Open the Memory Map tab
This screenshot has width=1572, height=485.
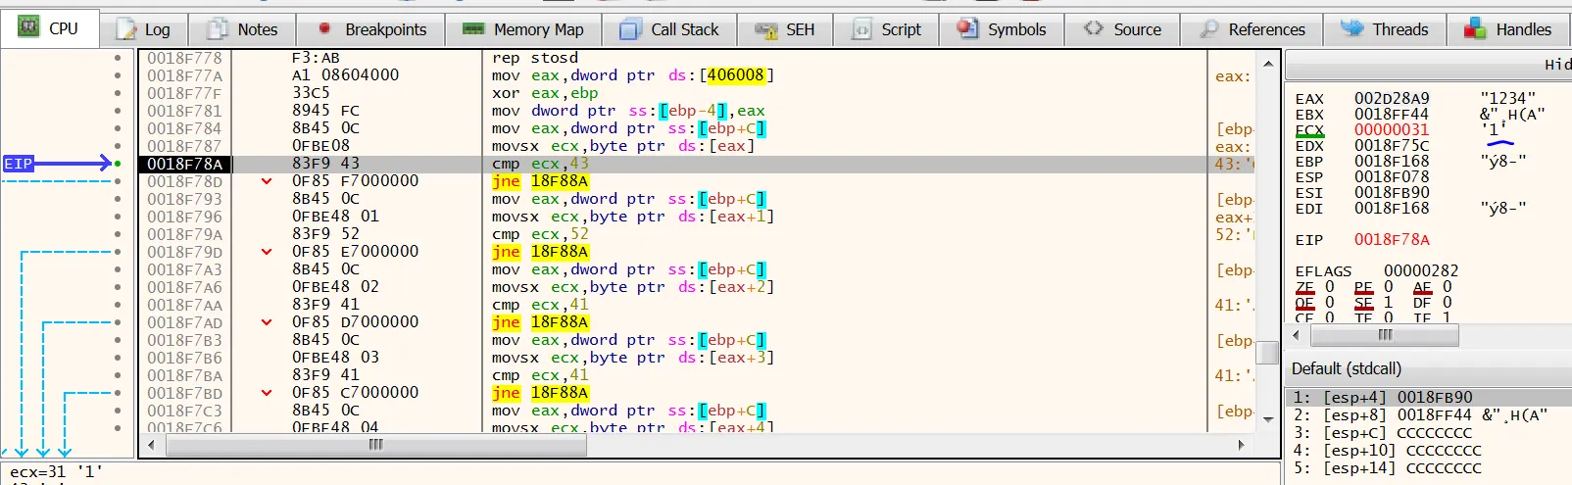pyautogui.click(x=523, y=29)
